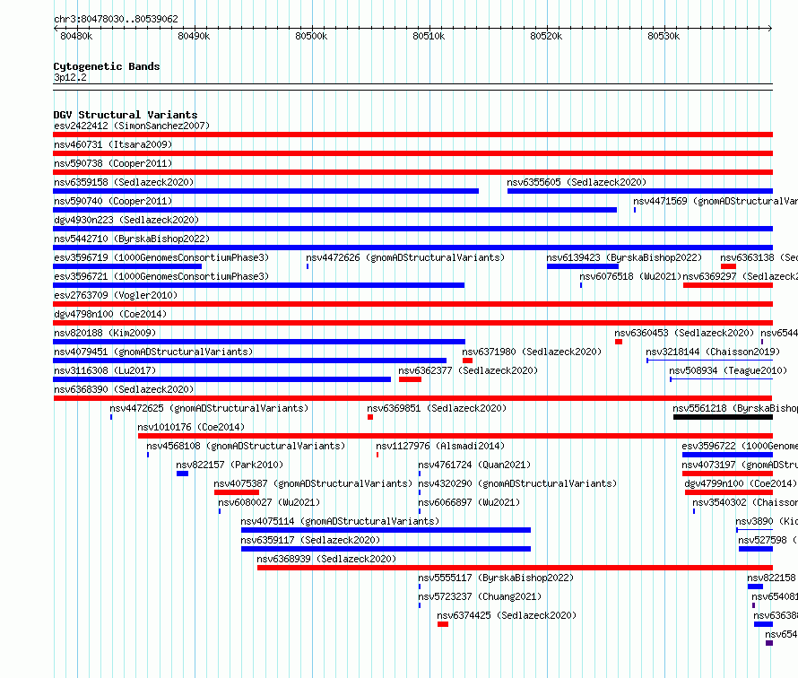Select the small nsv4471569 gnomAD variant marker
This screenshot has width=798, height=678.
click(635, 210)
